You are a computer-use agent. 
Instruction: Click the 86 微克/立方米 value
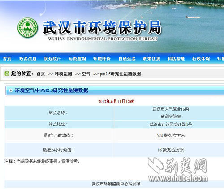[171, 150]
